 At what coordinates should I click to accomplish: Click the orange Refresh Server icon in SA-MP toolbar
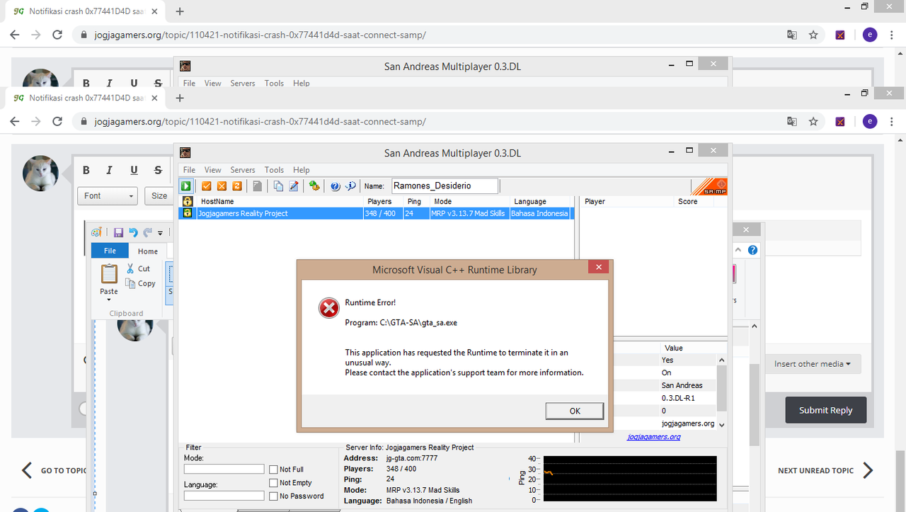(237, 186)
